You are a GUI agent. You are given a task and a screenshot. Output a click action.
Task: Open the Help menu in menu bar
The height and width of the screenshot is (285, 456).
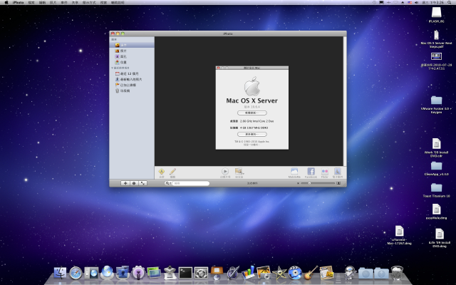click(118, 2)
